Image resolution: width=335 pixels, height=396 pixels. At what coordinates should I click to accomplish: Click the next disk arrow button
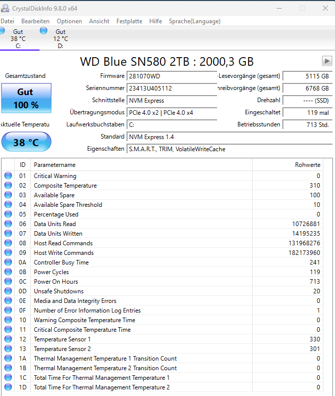click(327, 61)
